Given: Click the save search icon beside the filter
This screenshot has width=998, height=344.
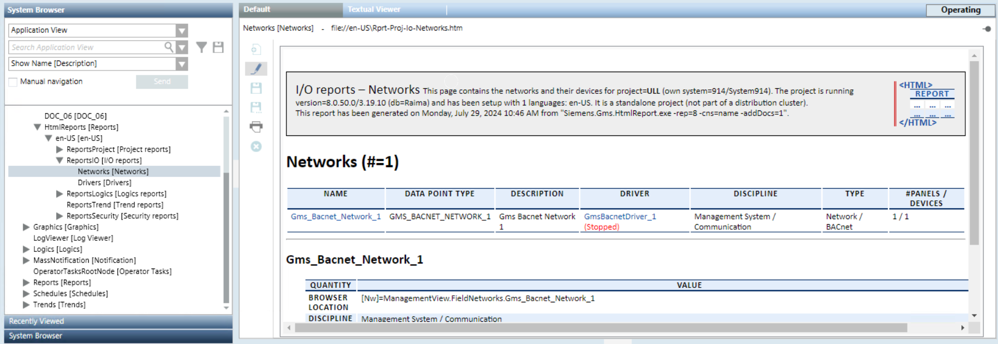Looking at the screenshot, I should (x=218, y=48).
